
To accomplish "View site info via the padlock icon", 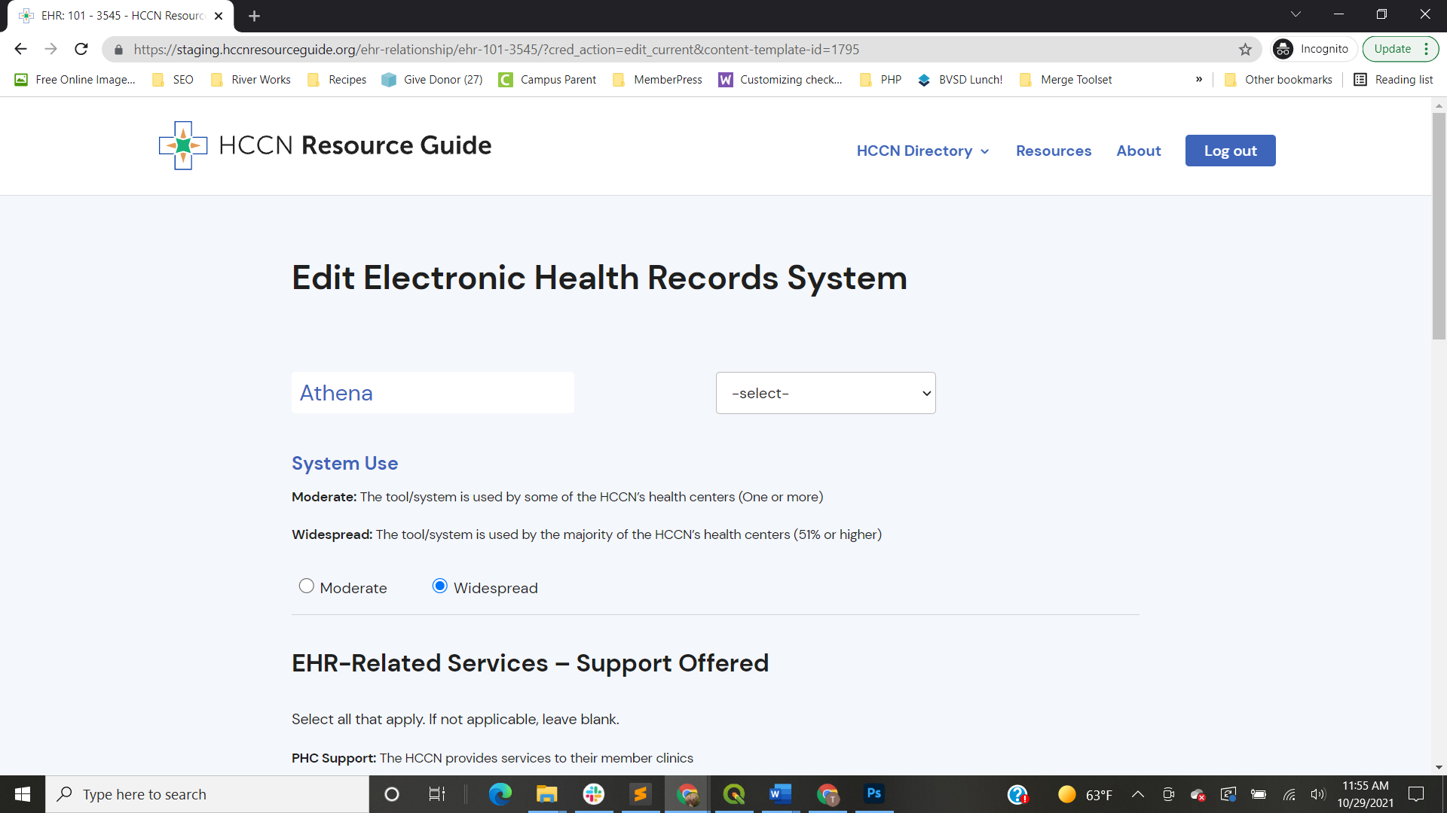I will click(x=118, y=50).
